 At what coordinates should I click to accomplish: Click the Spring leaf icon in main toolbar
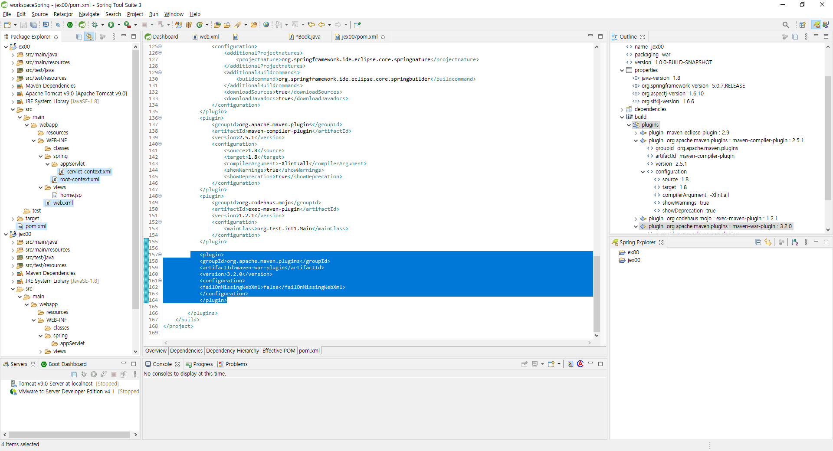[x=82, y=25]
